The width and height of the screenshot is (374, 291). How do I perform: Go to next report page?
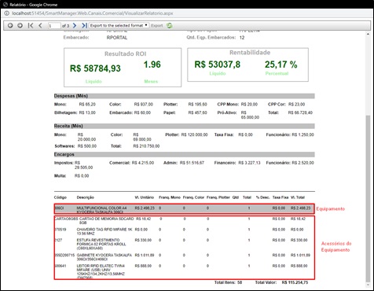tap(75, 25)
